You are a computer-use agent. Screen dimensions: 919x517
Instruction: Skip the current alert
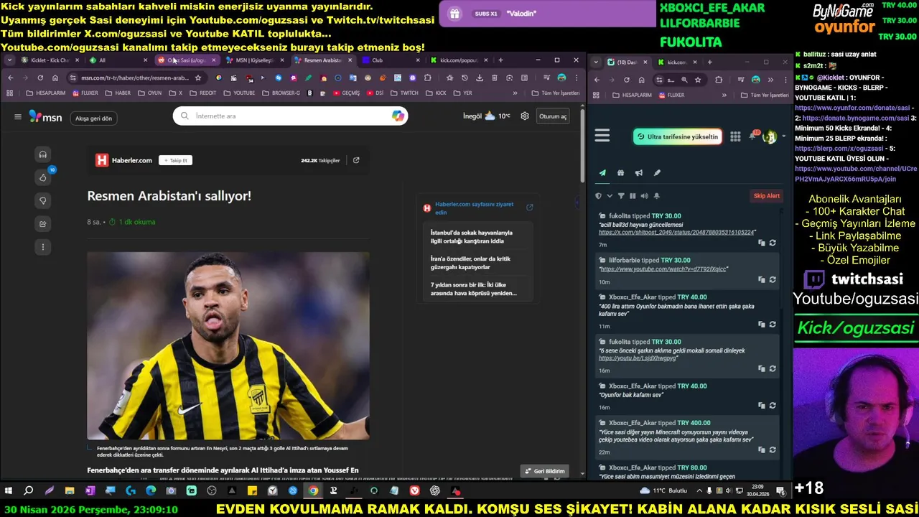click(x=766, y=196)
